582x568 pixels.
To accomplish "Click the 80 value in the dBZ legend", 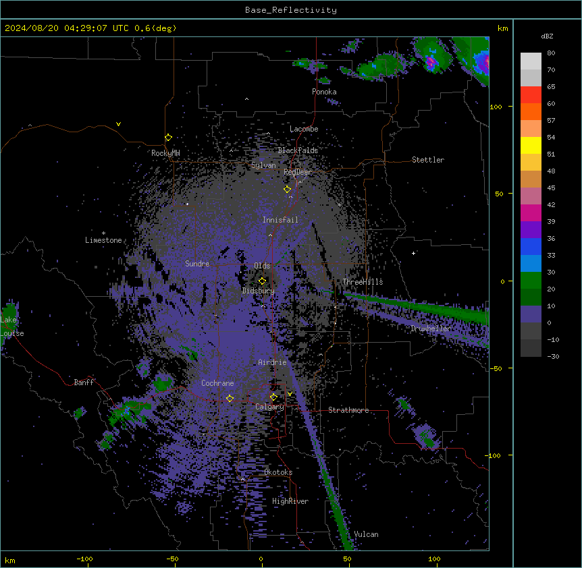I will point(551,53).
